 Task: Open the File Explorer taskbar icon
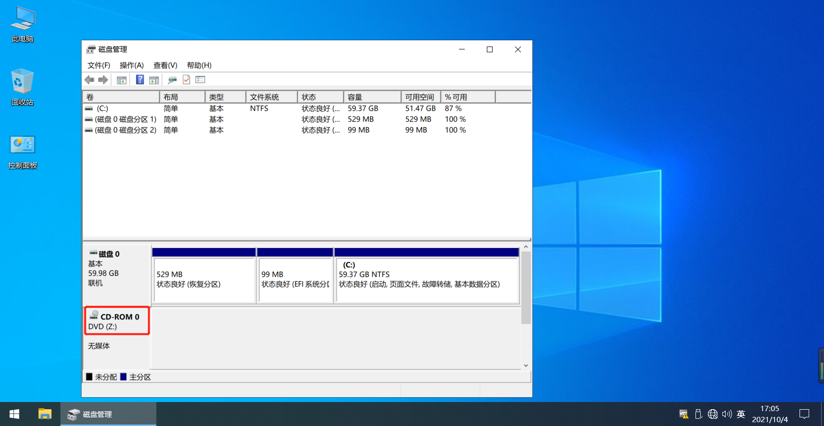[x=45, y=414]
